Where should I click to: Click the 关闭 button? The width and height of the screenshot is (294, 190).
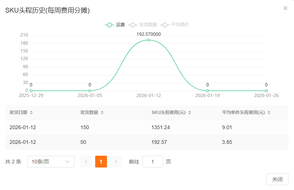pyautogui.click(x=277, y=179)
